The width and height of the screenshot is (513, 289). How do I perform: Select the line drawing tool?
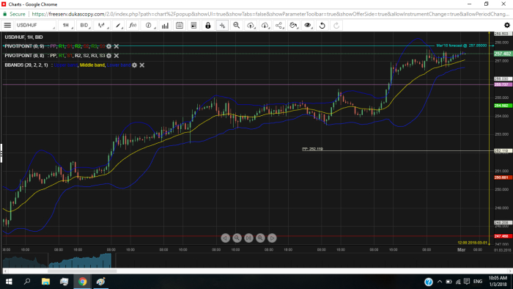[118, 25]
